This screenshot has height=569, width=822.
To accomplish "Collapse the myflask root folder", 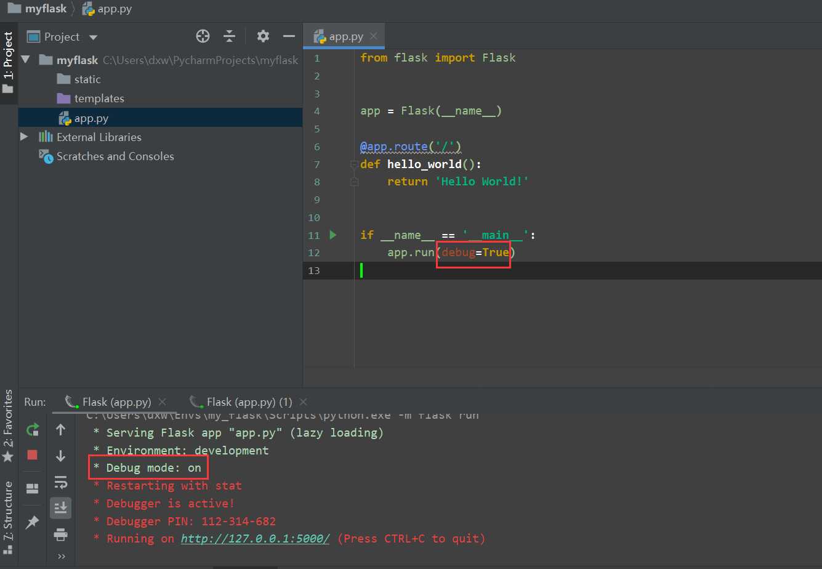I will tap(25, 60).
